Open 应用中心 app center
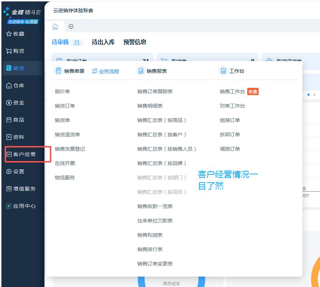 (x=21, y=206)
